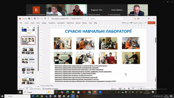This screenshot has height=98, width=174.
Task: Open PowerPoint icon in the Windows taskbar
Action: pos(95,92)
